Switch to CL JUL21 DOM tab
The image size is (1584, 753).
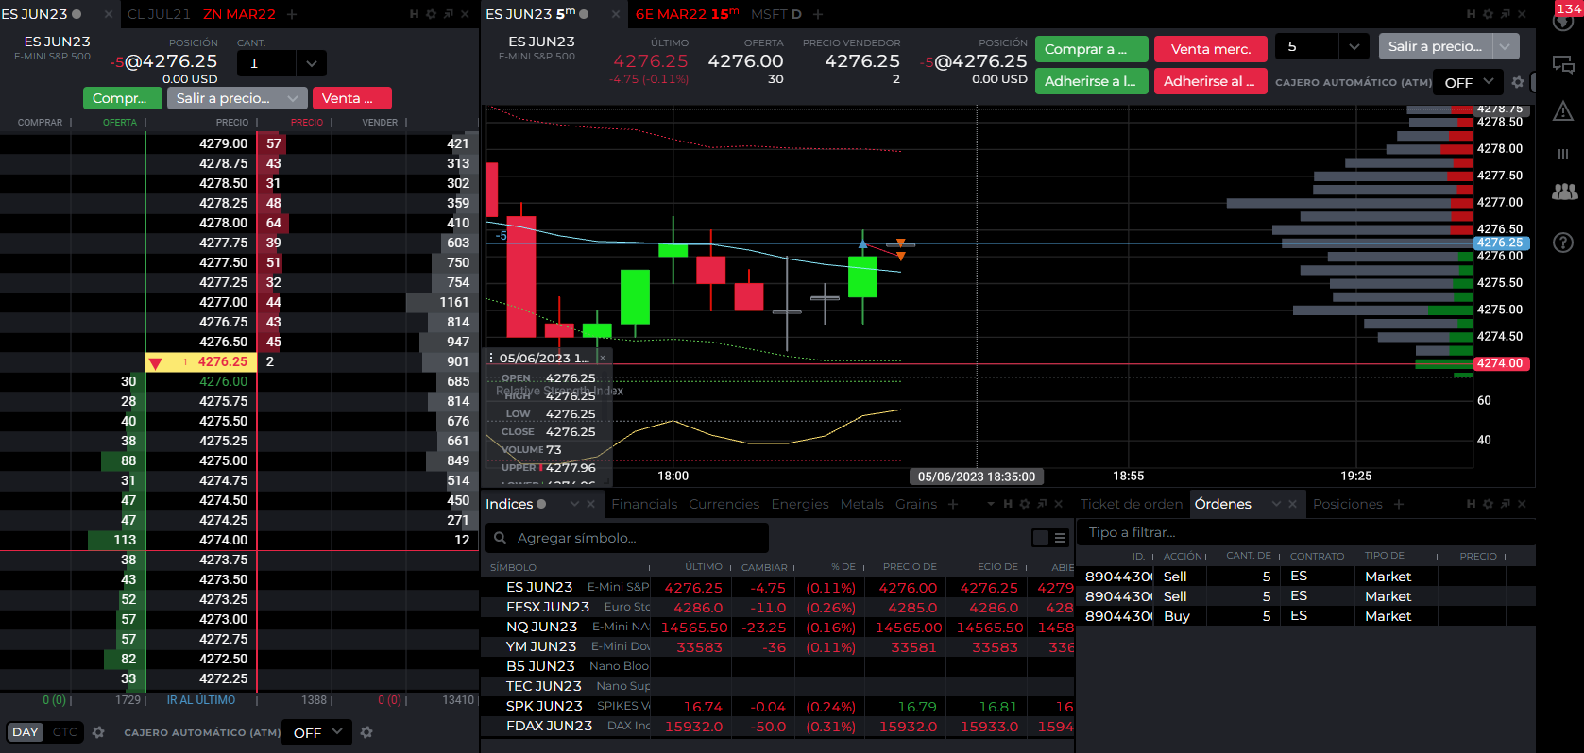point(159,14)
